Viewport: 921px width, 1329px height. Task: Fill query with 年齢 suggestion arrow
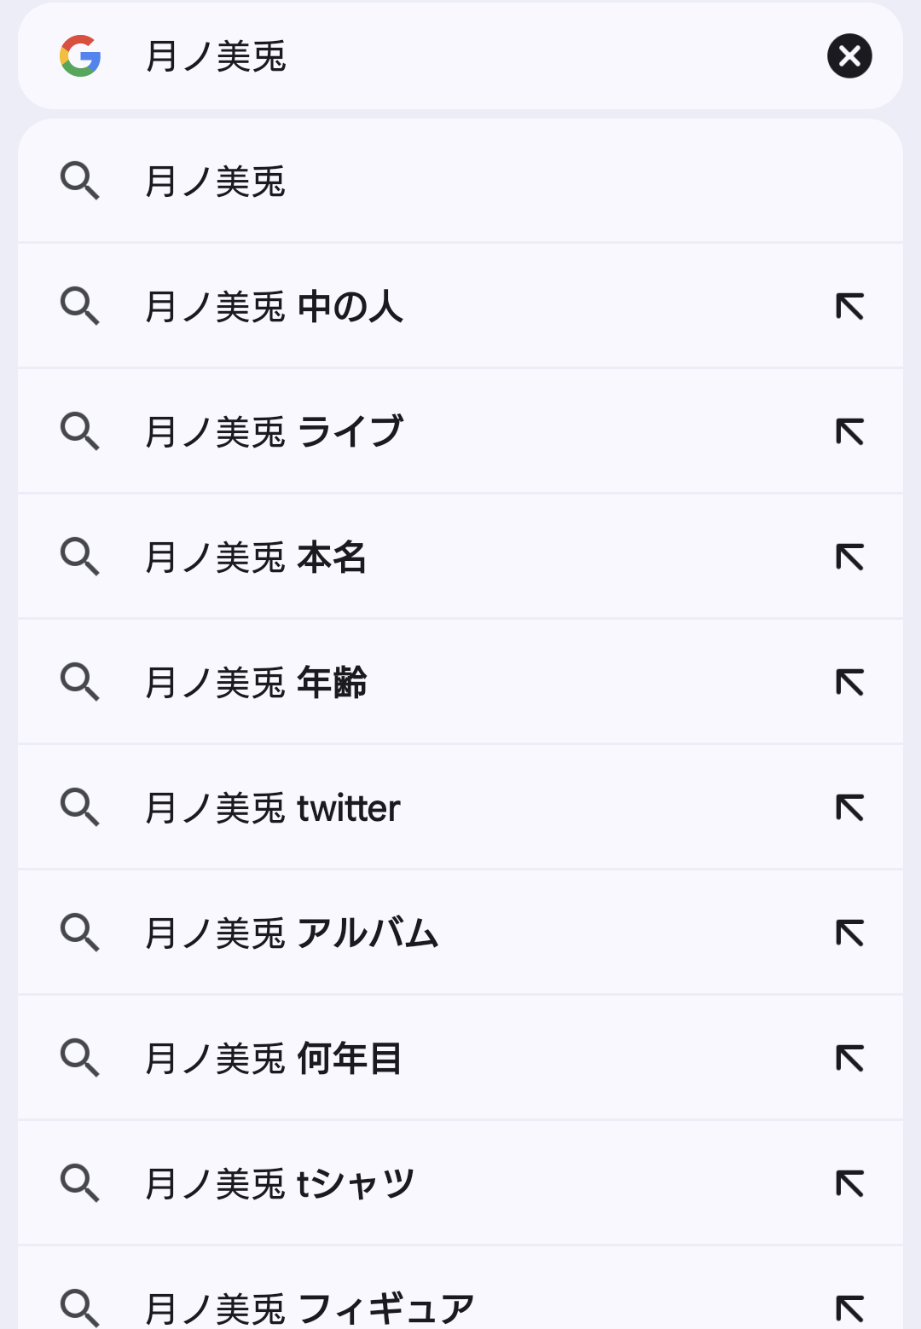tap(849, 683)
